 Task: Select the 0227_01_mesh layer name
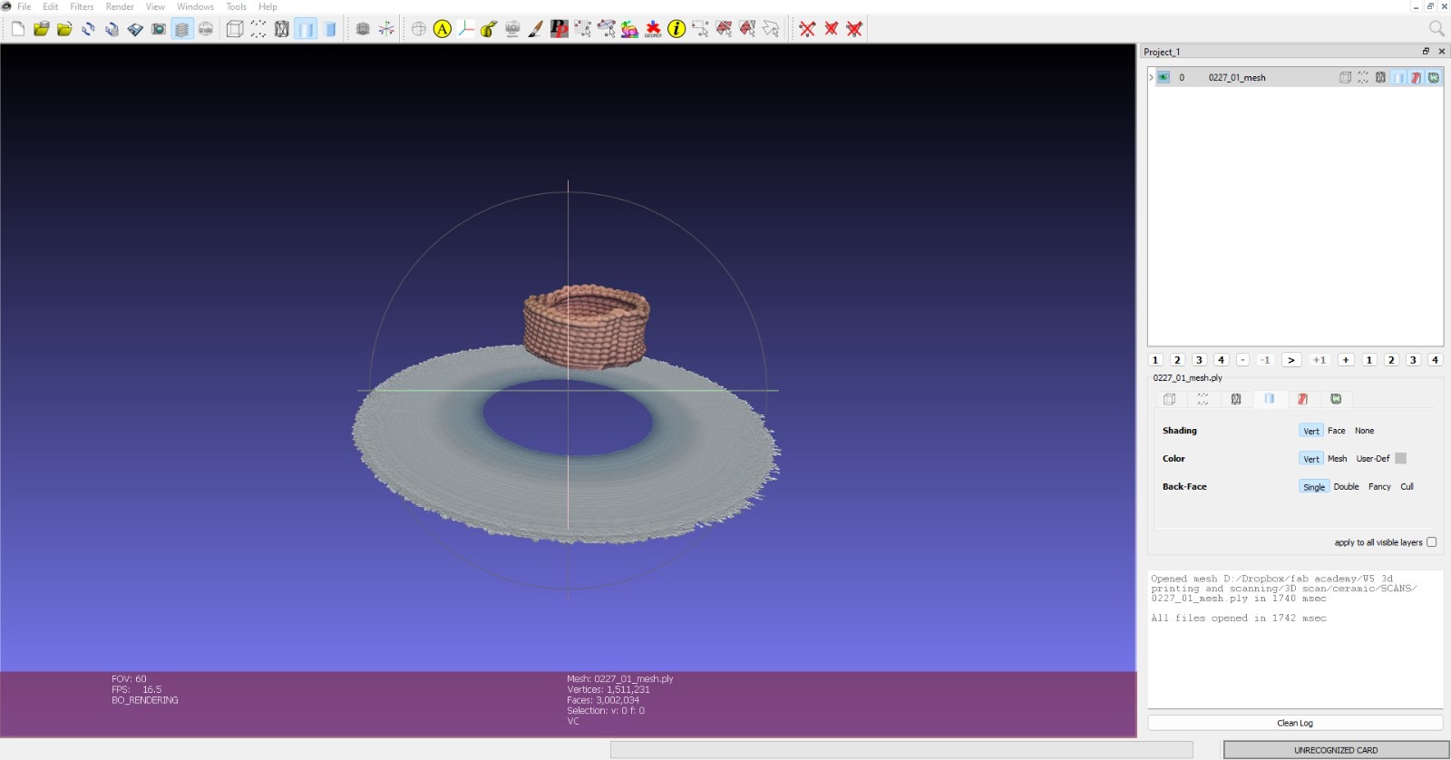(x=1237, y=78)
